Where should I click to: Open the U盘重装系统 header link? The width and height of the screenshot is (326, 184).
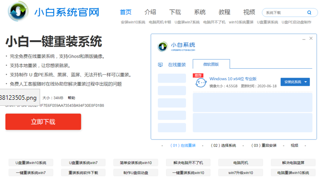coord(267,22)
